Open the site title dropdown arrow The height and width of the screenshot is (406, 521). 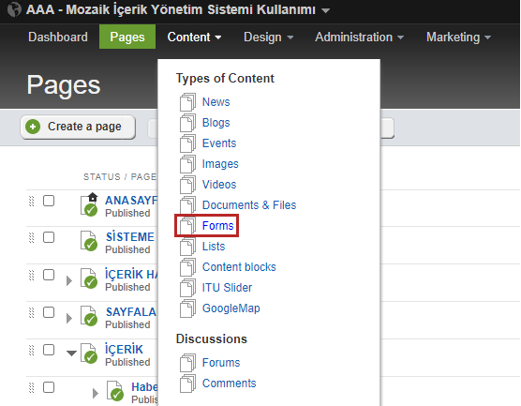326,10
